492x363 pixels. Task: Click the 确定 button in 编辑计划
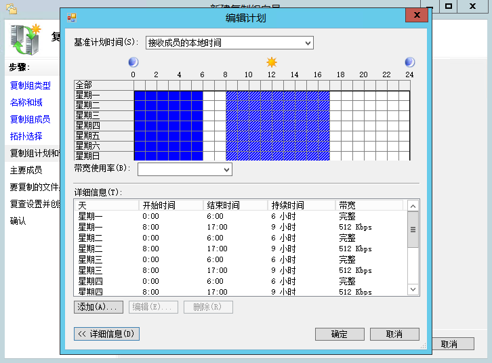pos(340,334)
